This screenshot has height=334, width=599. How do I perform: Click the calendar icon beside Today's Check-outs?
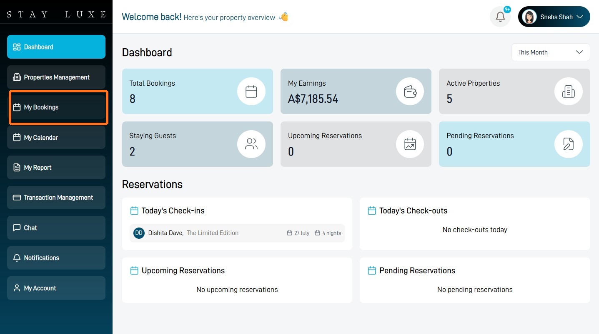[372, 211]
